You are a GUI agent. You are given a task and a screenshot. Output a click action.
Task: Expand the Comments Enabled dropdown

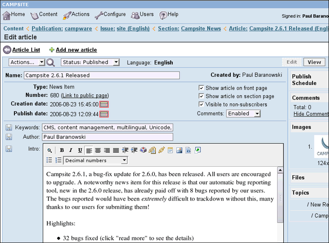coord(244,113)
